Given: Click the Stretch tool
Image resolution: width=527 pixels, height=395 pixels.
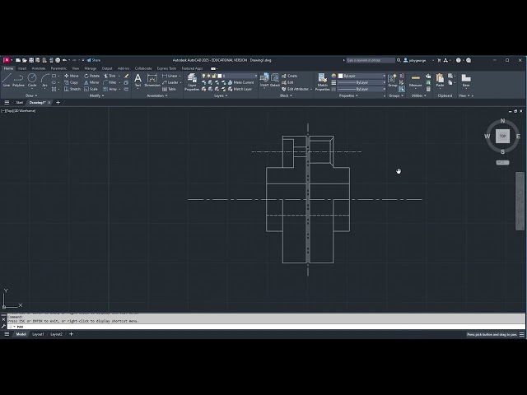Looking at the screenshot, I should [72, 89].
